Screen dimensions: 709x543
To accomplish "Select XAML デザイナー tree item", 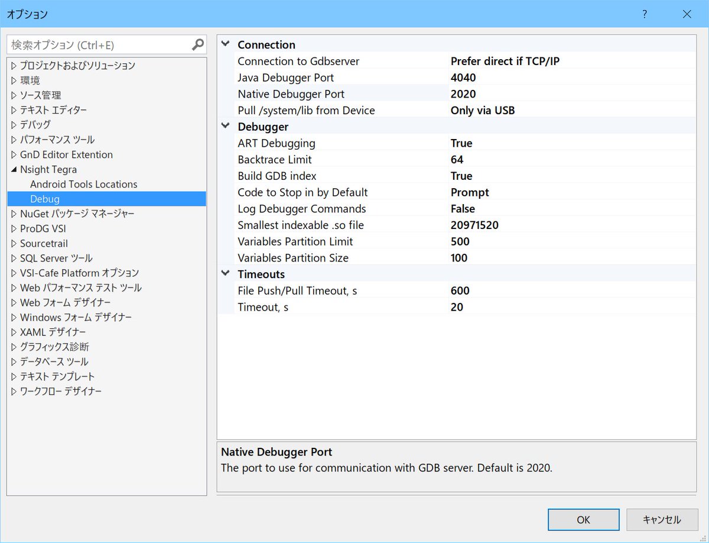I will pyautogui.click(x=53, y=332).
